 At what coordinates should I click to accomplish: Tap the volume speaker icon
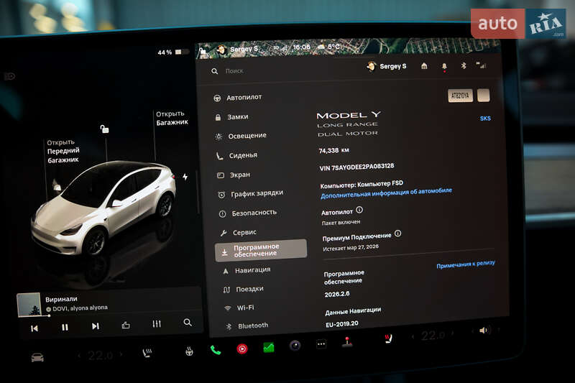pos(484,331)
